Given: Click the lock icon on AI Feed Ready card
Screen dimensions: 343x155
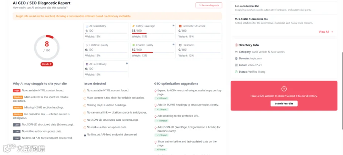Looking at the screenshot, I should [x=127, y=63].
